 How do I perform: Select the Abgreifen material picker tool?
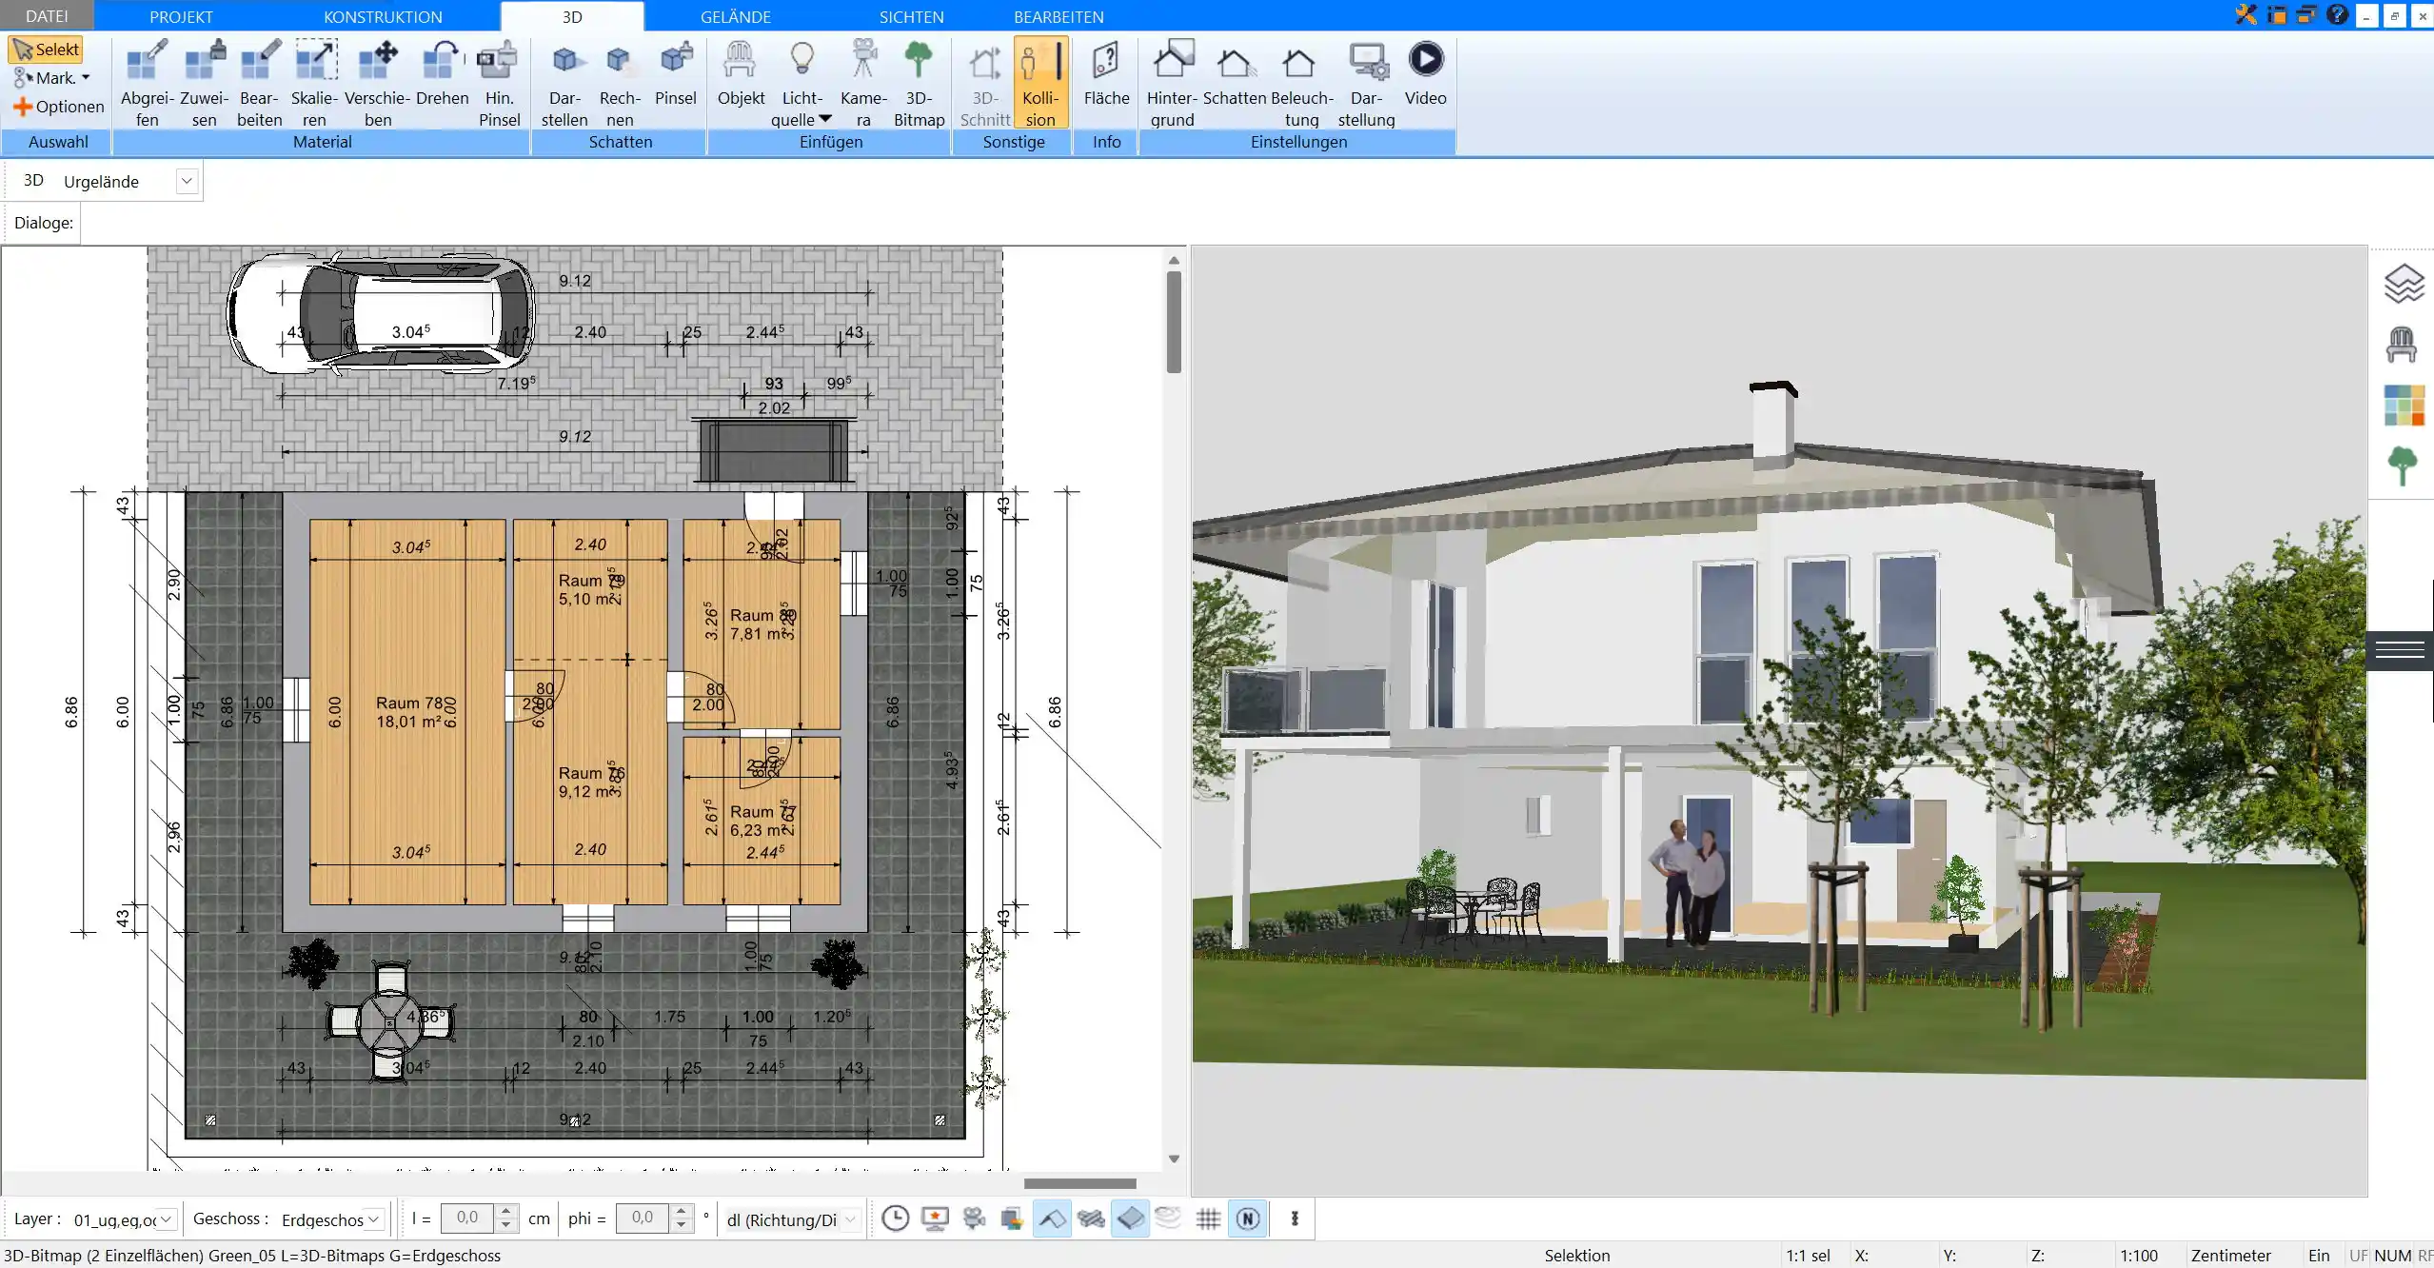point(148,83)
